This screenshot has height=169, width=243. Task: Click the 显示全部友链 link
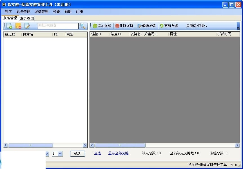[119, 153]
